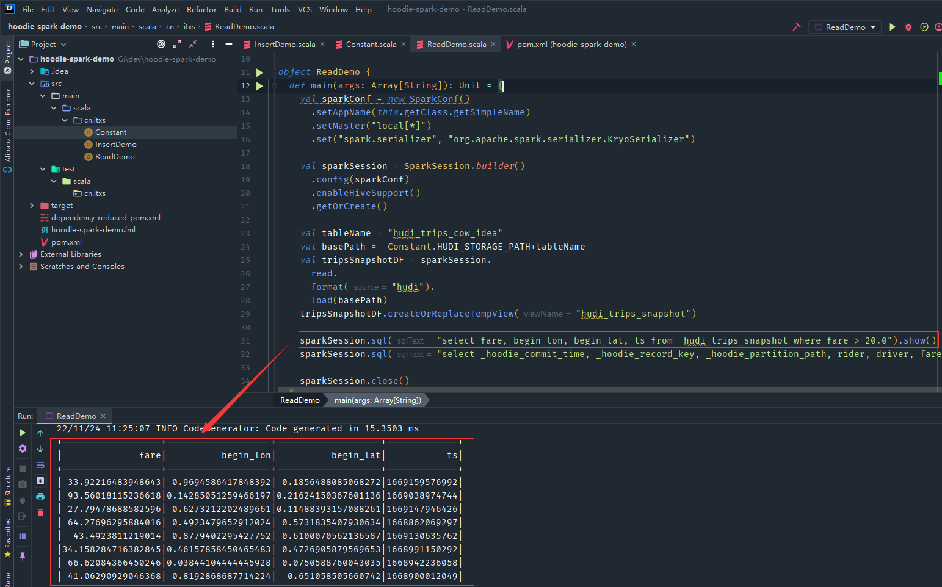Collapse the main folder
Screen dimensions: 942x587
click(x=43, y=96)
